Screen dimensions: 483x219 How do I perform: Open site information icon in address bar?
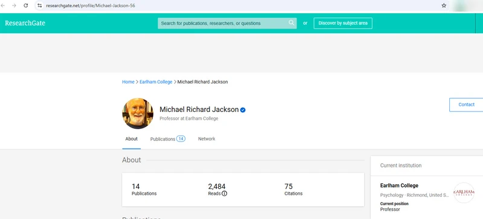39,5
